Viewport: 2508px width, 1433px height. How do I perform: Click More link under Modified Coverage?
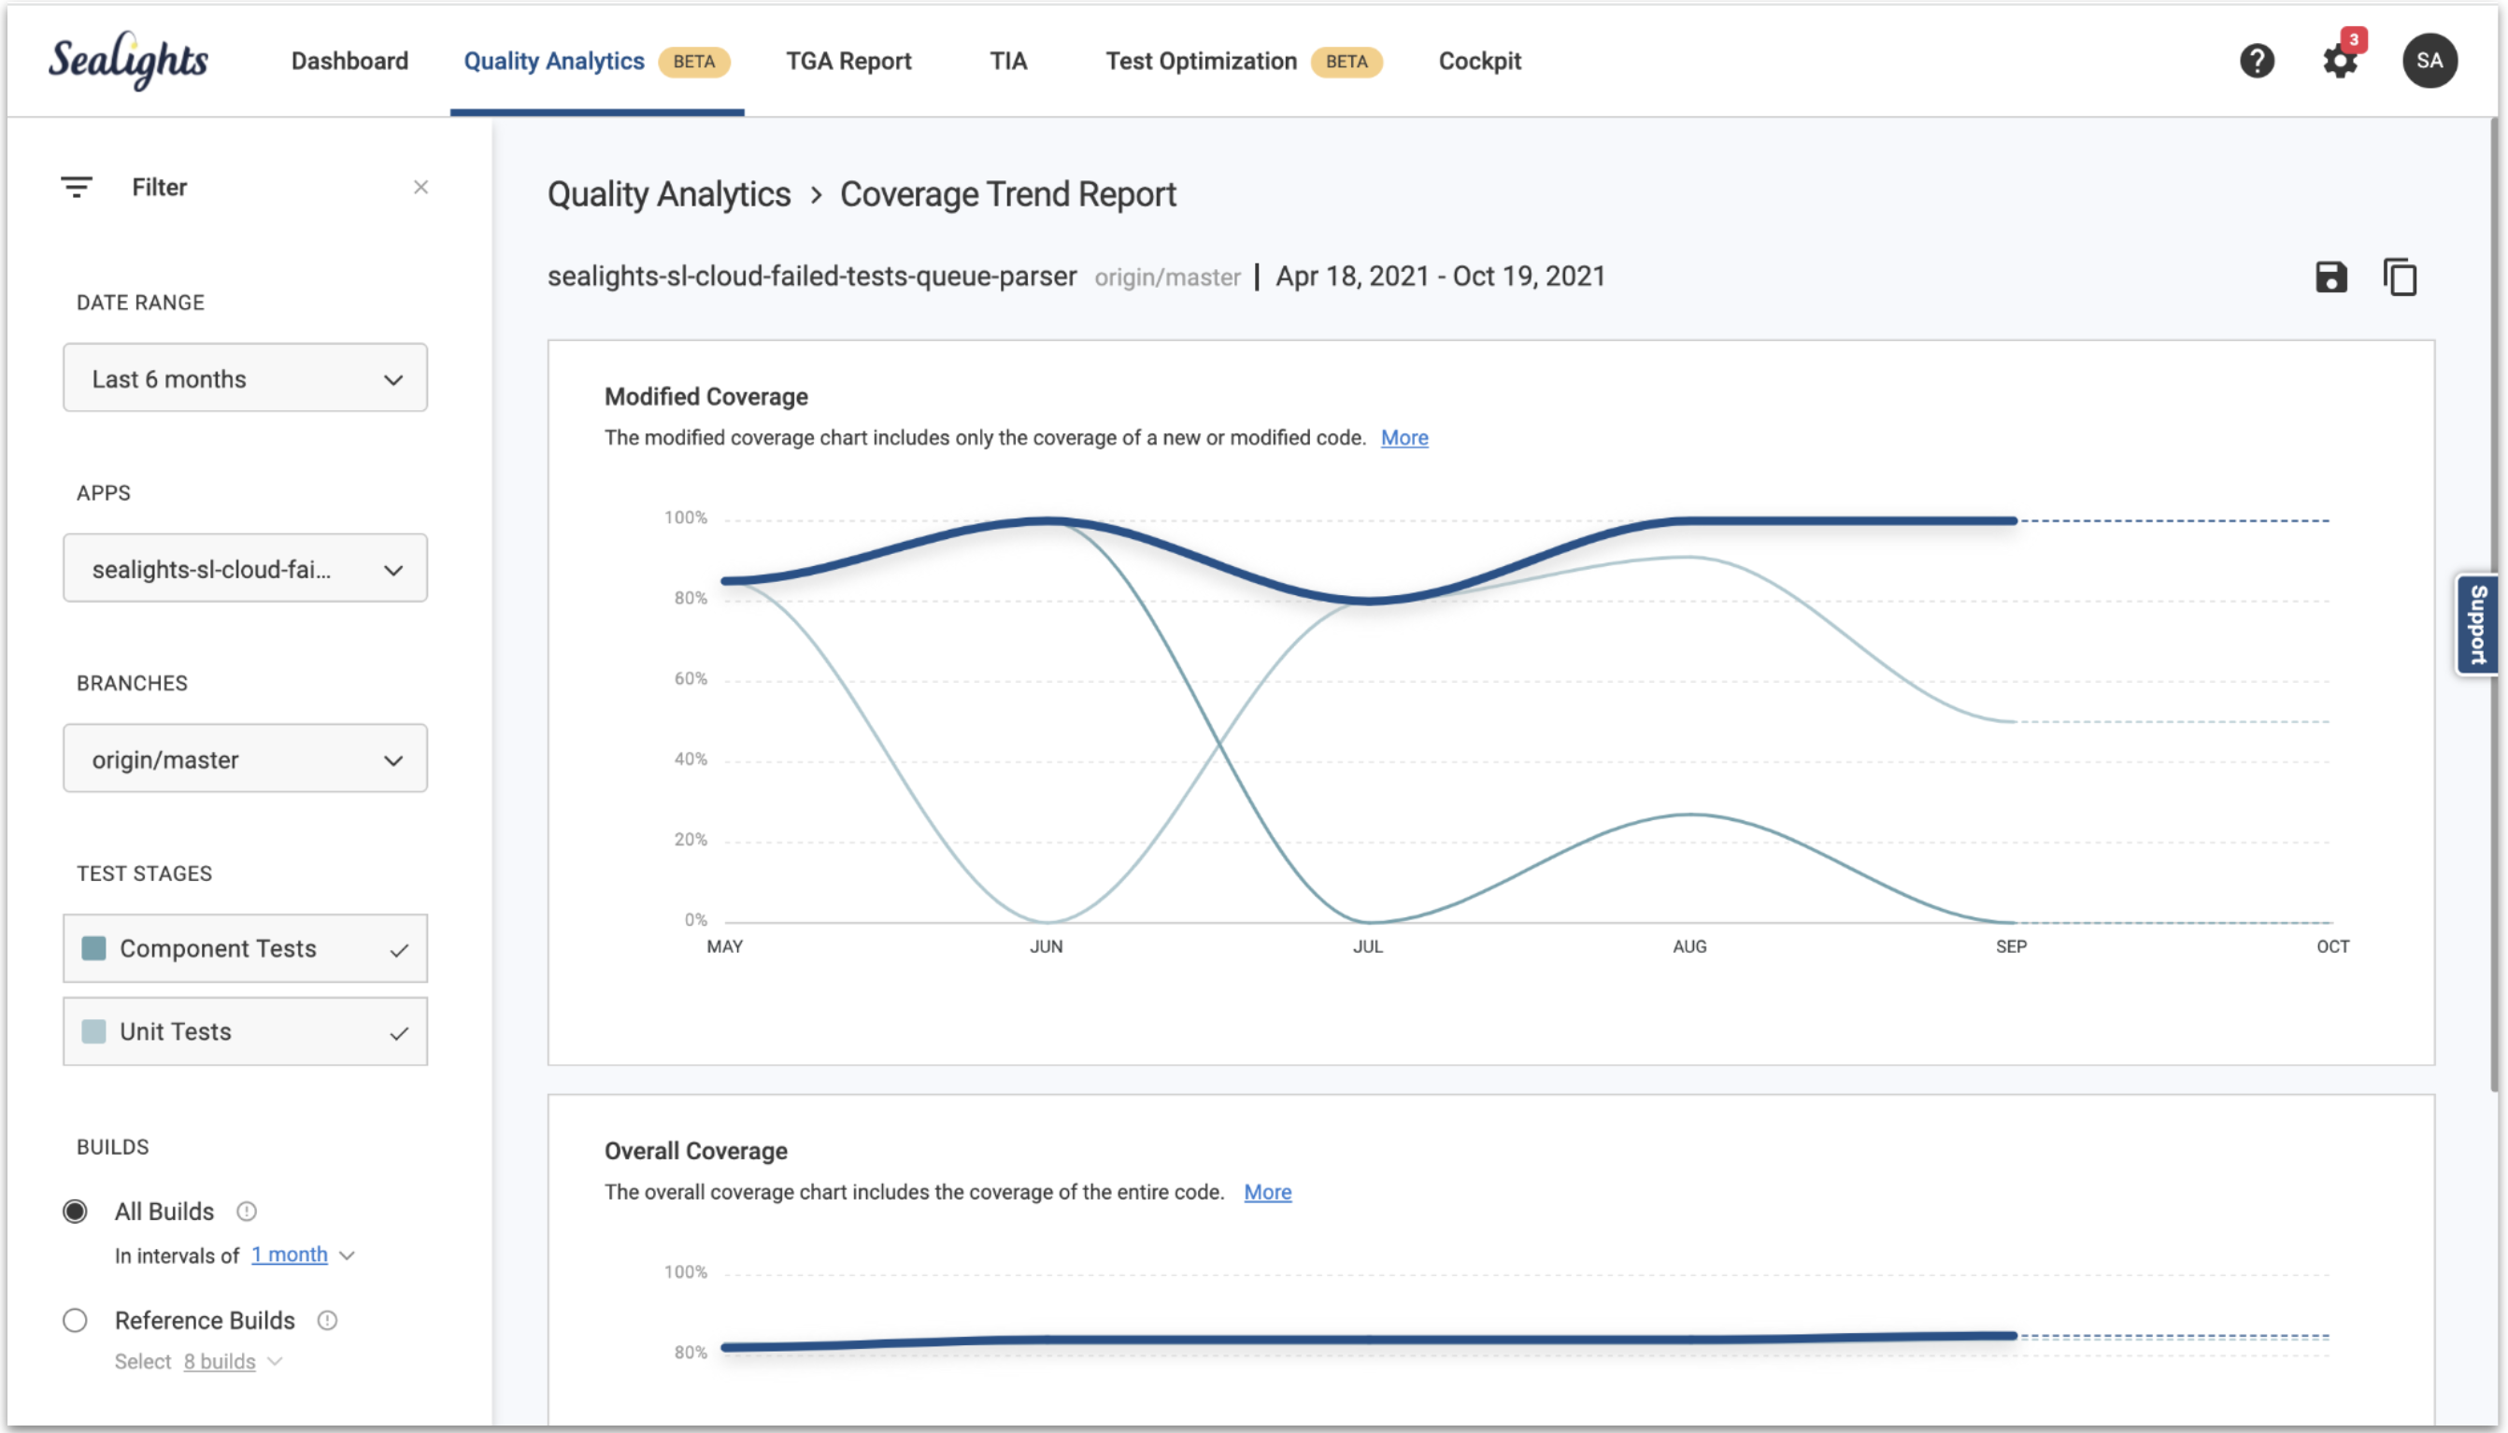click(x=1404, y=438)
